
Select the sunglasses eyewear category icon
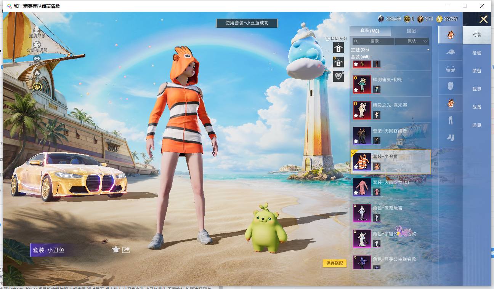click(450, 69)
